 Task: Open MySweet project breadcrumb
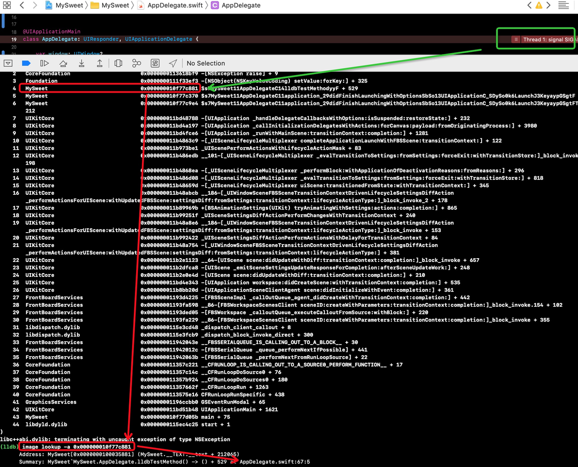coord(64,5)
